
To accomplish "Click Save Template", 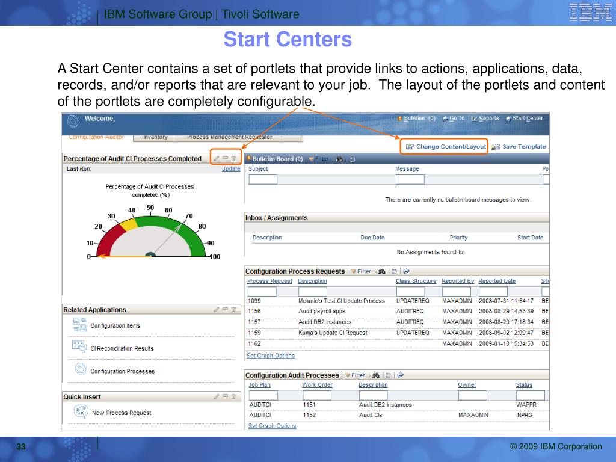I will [519, 147].
